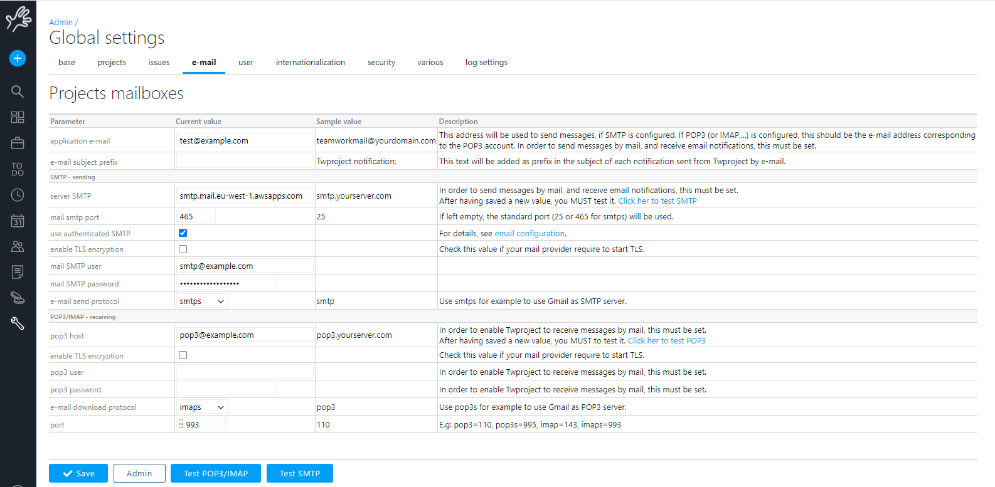Viewport: 995px width, 487px height.
Task: Enable TLS encryption for SMTP sending
Action: tap(183, 249)
